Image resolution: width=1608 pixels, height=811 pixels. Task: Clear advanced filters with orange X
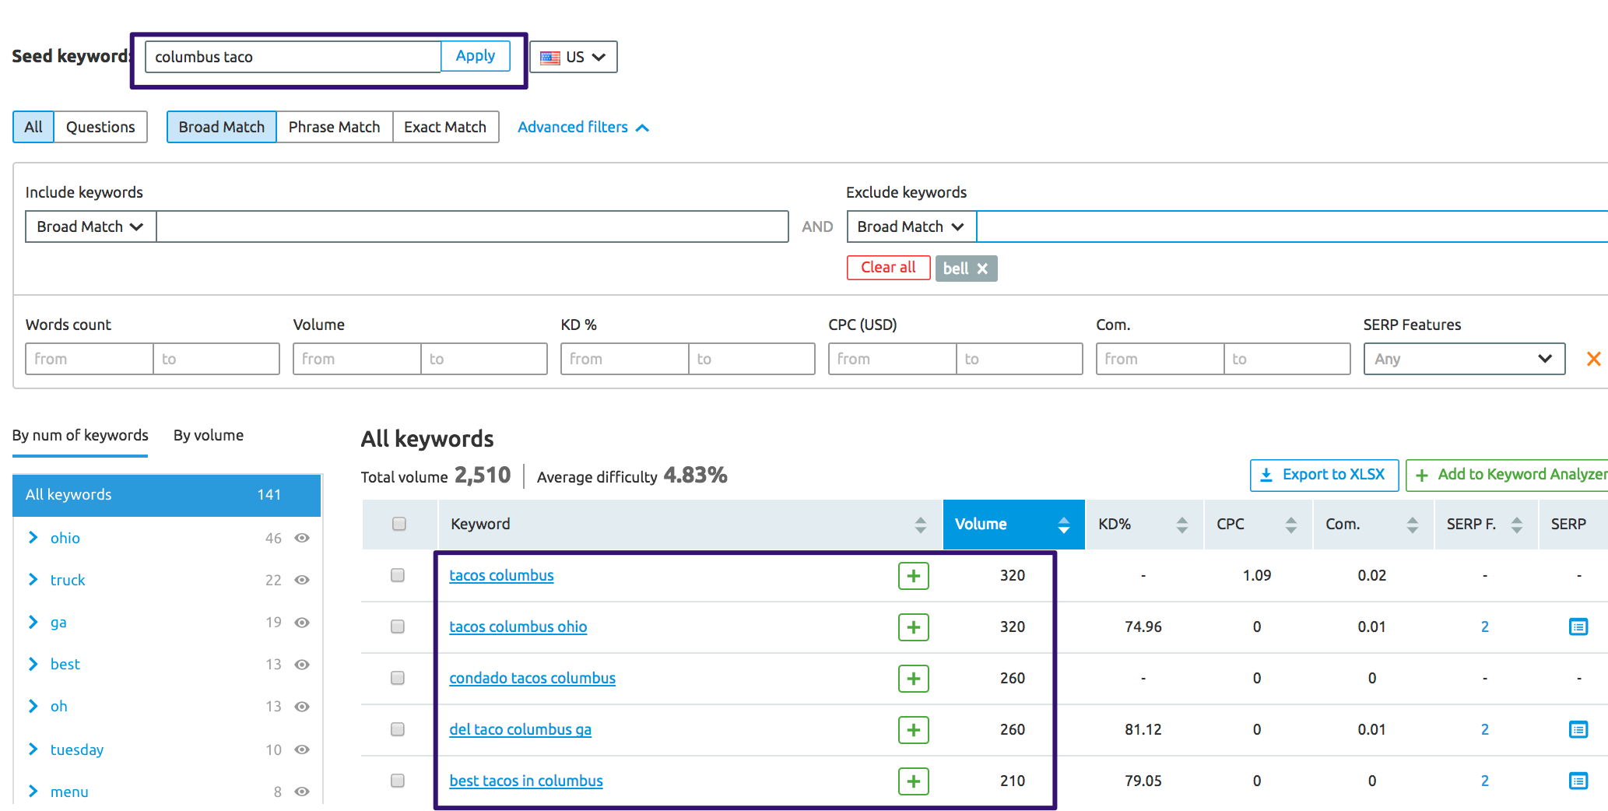point(1593,359)
